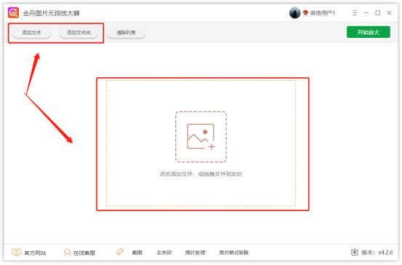The height and width of the screenshot is (265, 402).
Task: Click the download update icon
Action: tap(354, 252)
